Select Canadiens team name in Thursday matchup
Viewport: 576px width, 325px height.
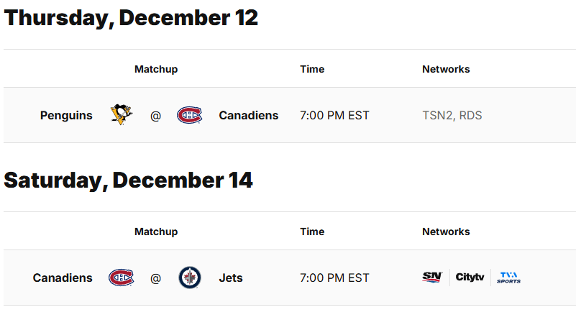pos(249,115)
